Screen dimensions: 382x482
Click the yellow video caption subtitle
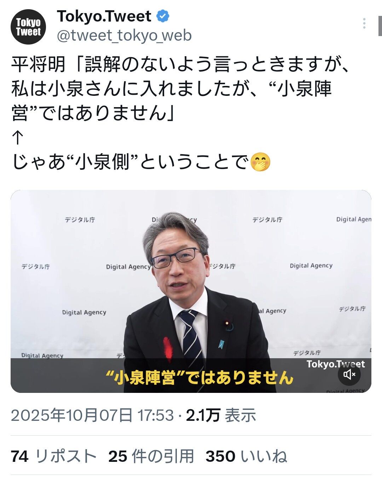tap(200, 378)
